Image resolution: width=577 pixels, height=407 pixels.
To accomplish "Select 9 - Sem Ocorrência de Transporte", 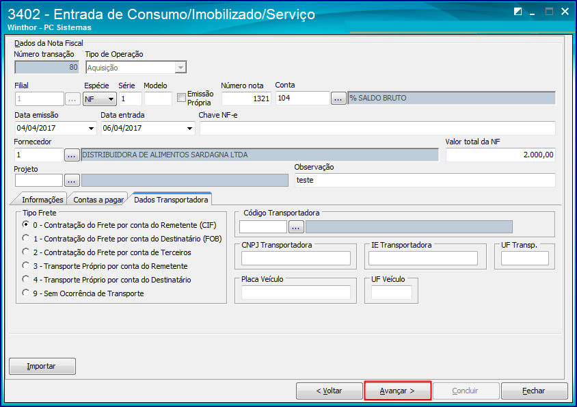I will tap(25, 293).
